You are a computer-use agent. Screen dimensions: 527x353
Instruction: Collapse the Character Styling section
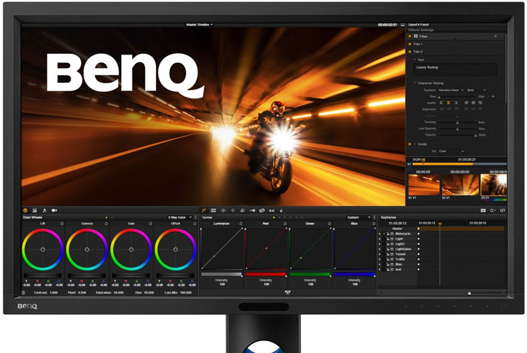(x=415, y=83)
